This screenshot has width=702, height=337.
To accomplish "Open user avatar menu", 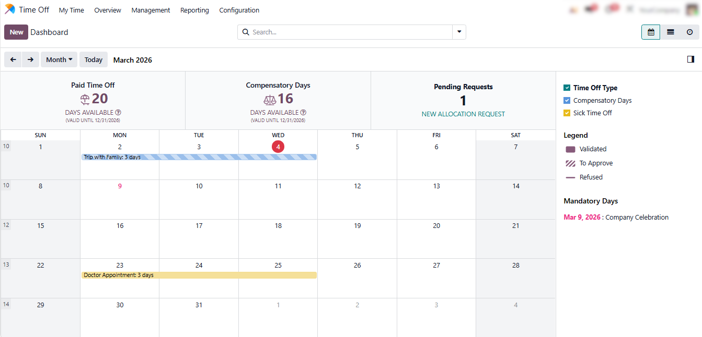I will click(x=692, y=10).
